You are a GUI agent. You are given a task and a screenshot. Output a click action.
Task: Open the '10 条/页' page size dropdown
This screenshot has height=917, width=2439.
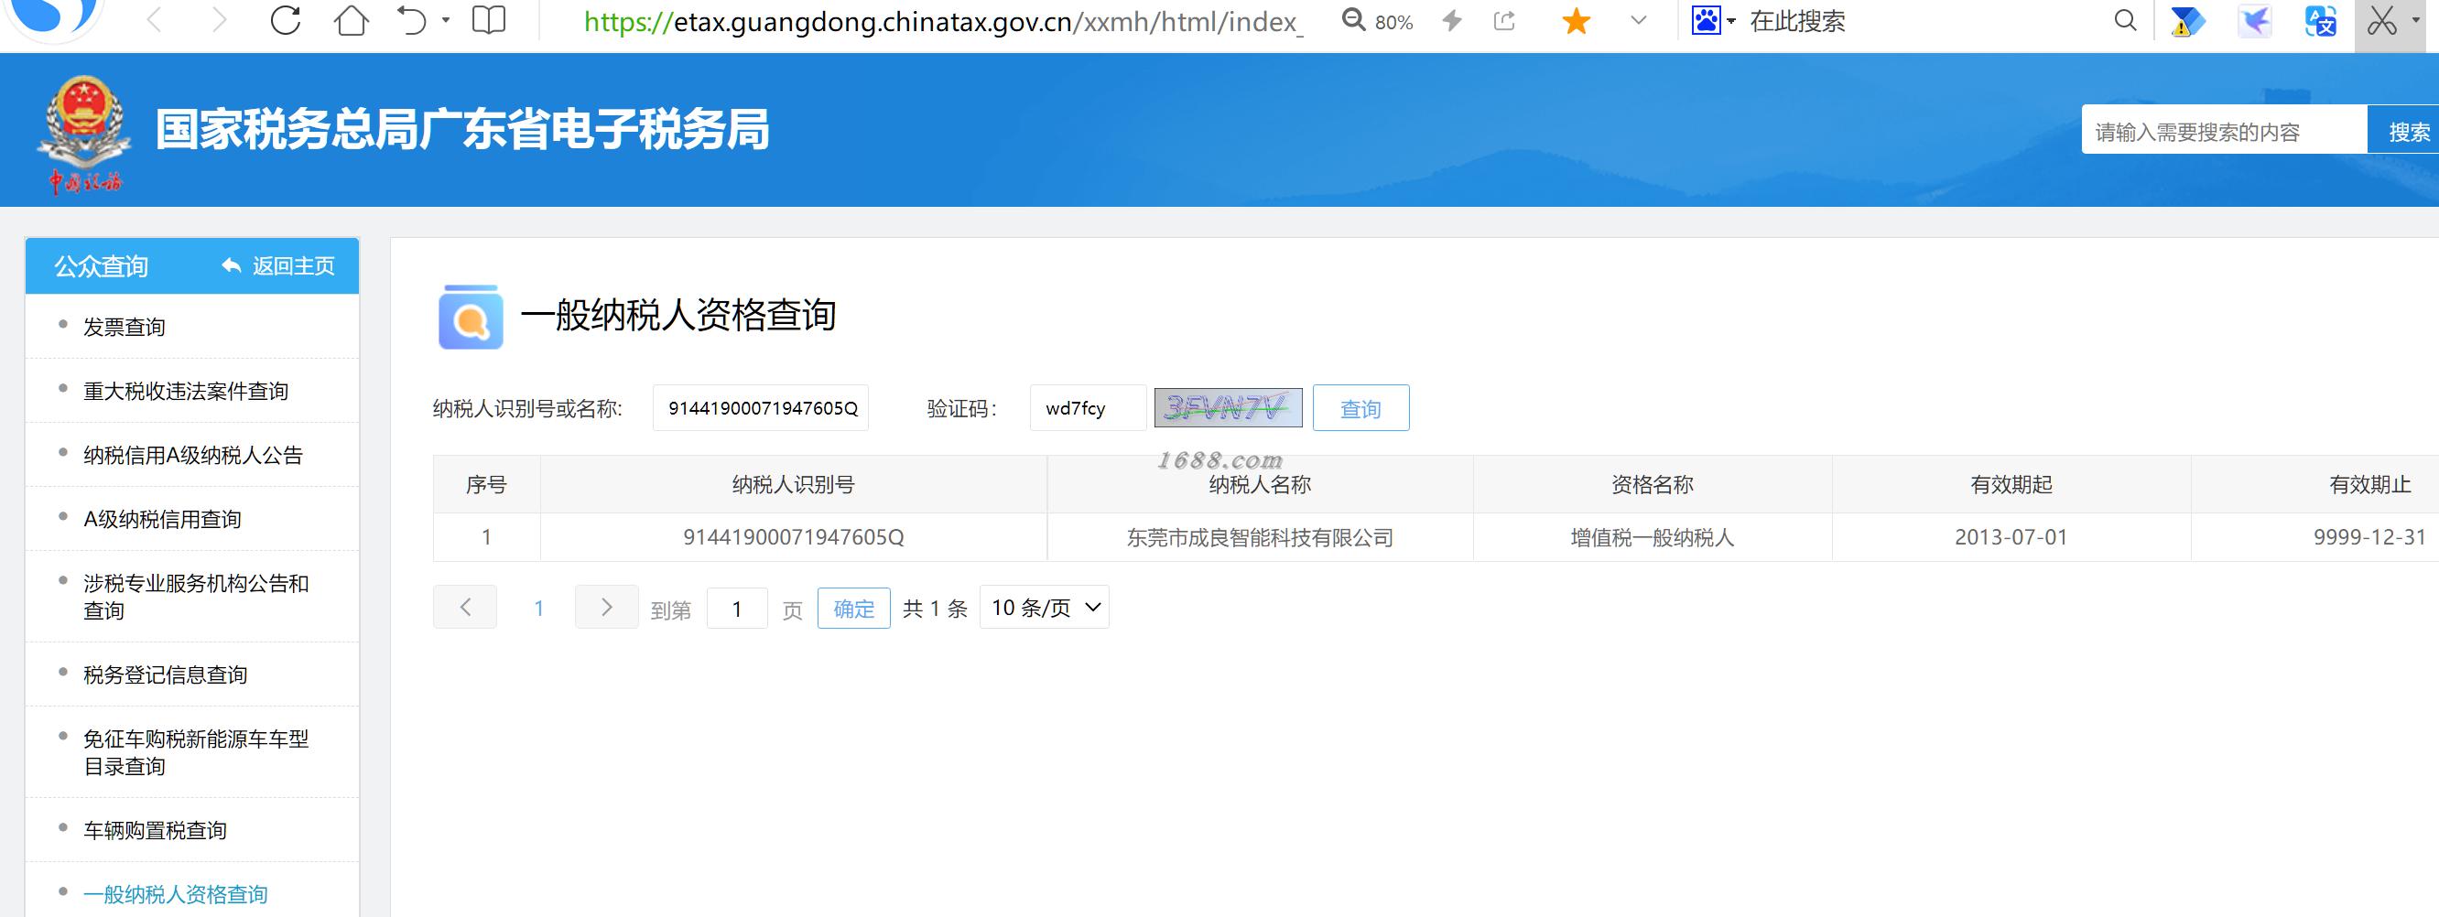pyautogui.click(x=1045, y=608)
